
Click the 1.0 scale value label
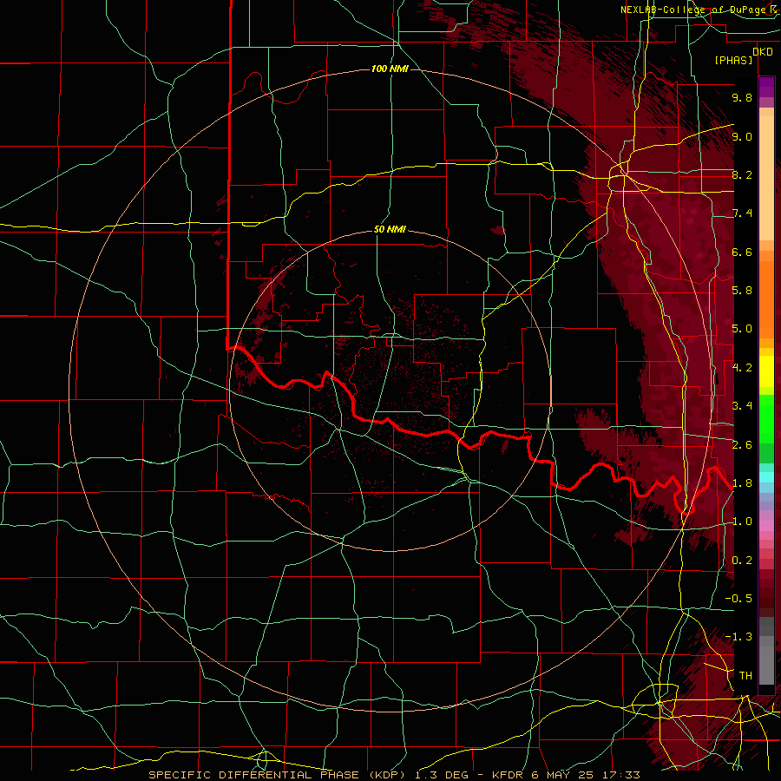coord(742,522)
